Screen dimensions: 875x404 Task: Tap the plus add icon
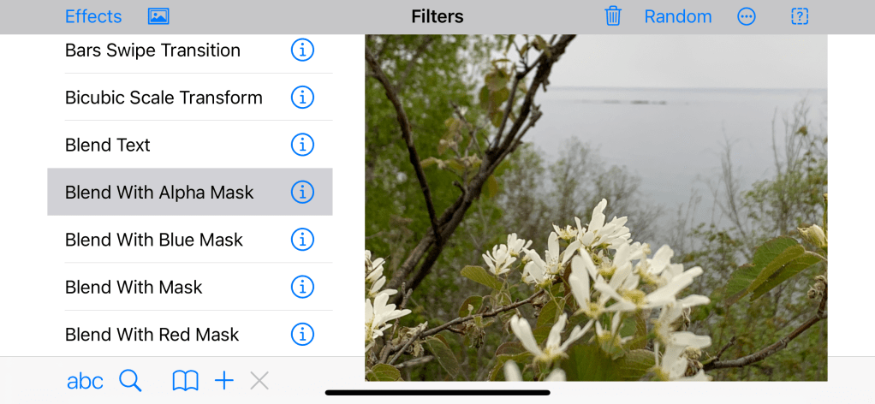coord(223,382)
